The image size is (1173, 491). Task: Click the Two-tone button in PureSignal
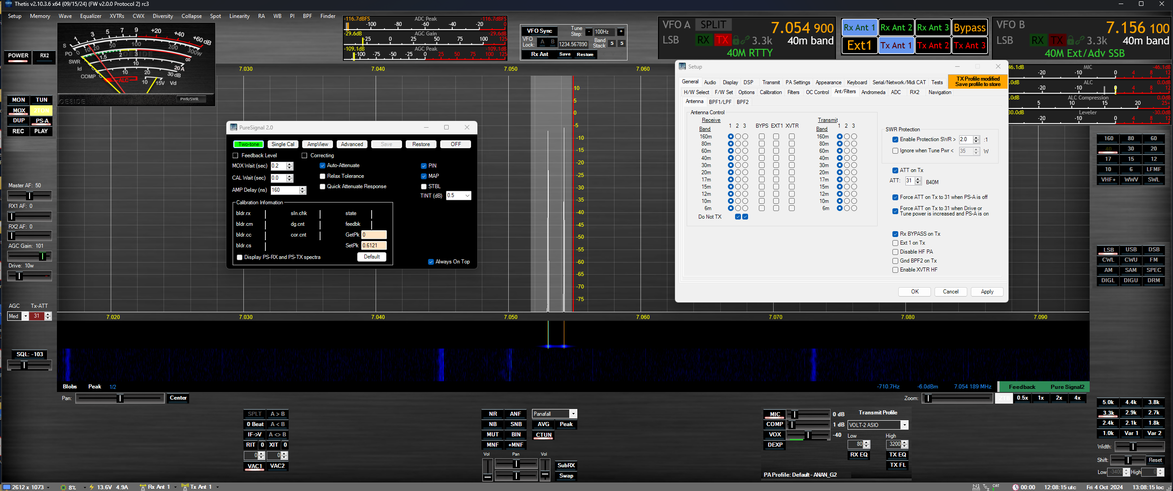point(249,144)
